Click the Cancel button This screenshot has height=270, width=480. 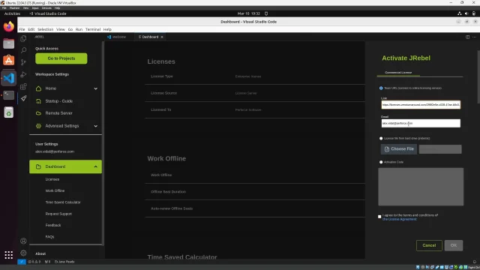click(429, 245)
